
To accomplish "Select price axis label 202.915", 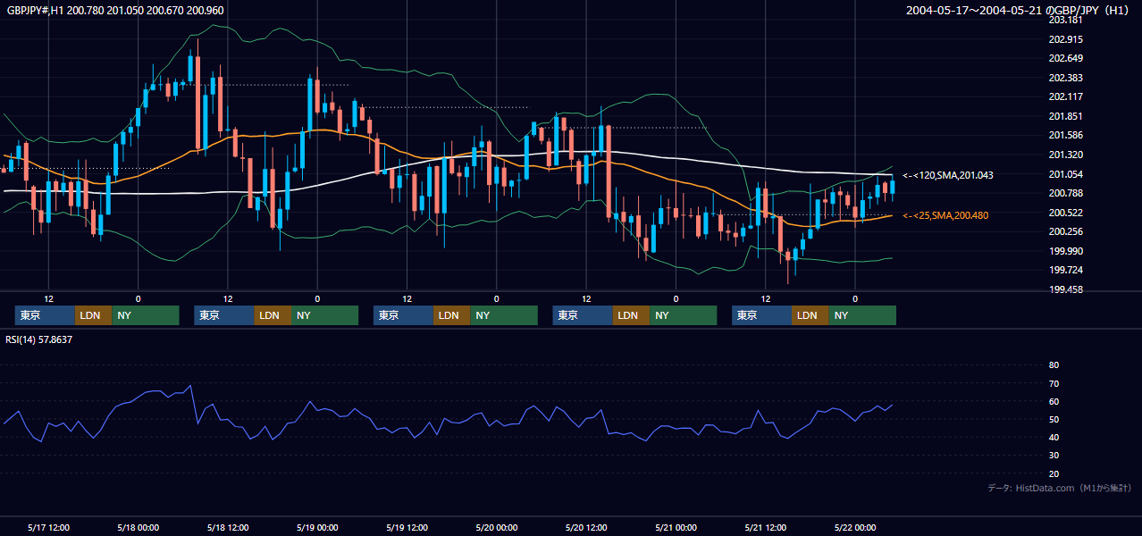I will coord(1065,39).
